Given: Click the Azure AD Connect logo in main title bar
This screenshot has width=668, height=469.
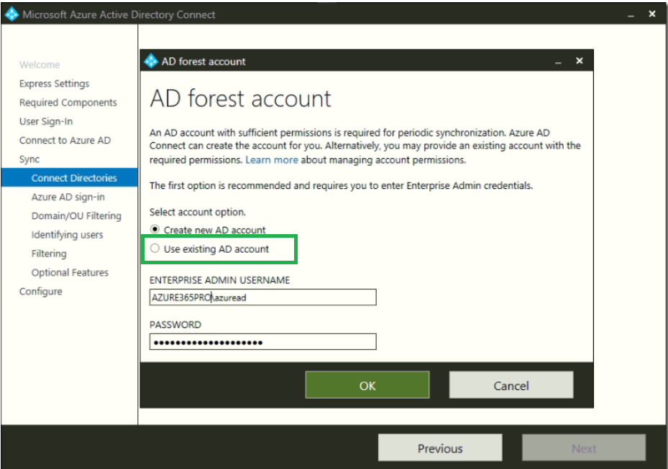Looking at the screenshot, I should coord(12,14).
